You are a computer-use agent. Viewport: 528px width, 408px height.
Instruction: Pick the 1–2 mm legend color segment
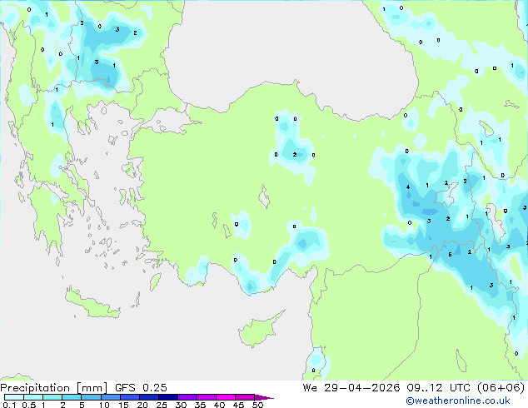[52, 397]
